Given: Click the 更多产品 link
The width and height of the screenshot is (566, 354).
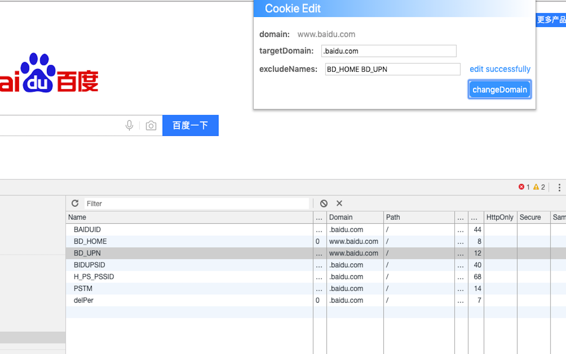Looking at the screenshot, I should [x=551, y=19].
